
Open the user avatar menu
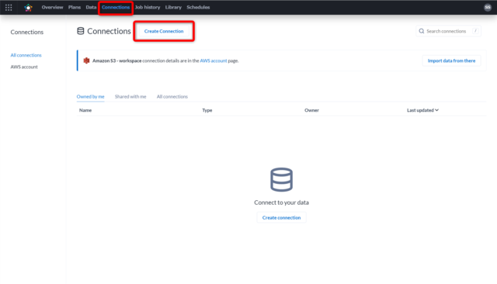coord(488,7)
